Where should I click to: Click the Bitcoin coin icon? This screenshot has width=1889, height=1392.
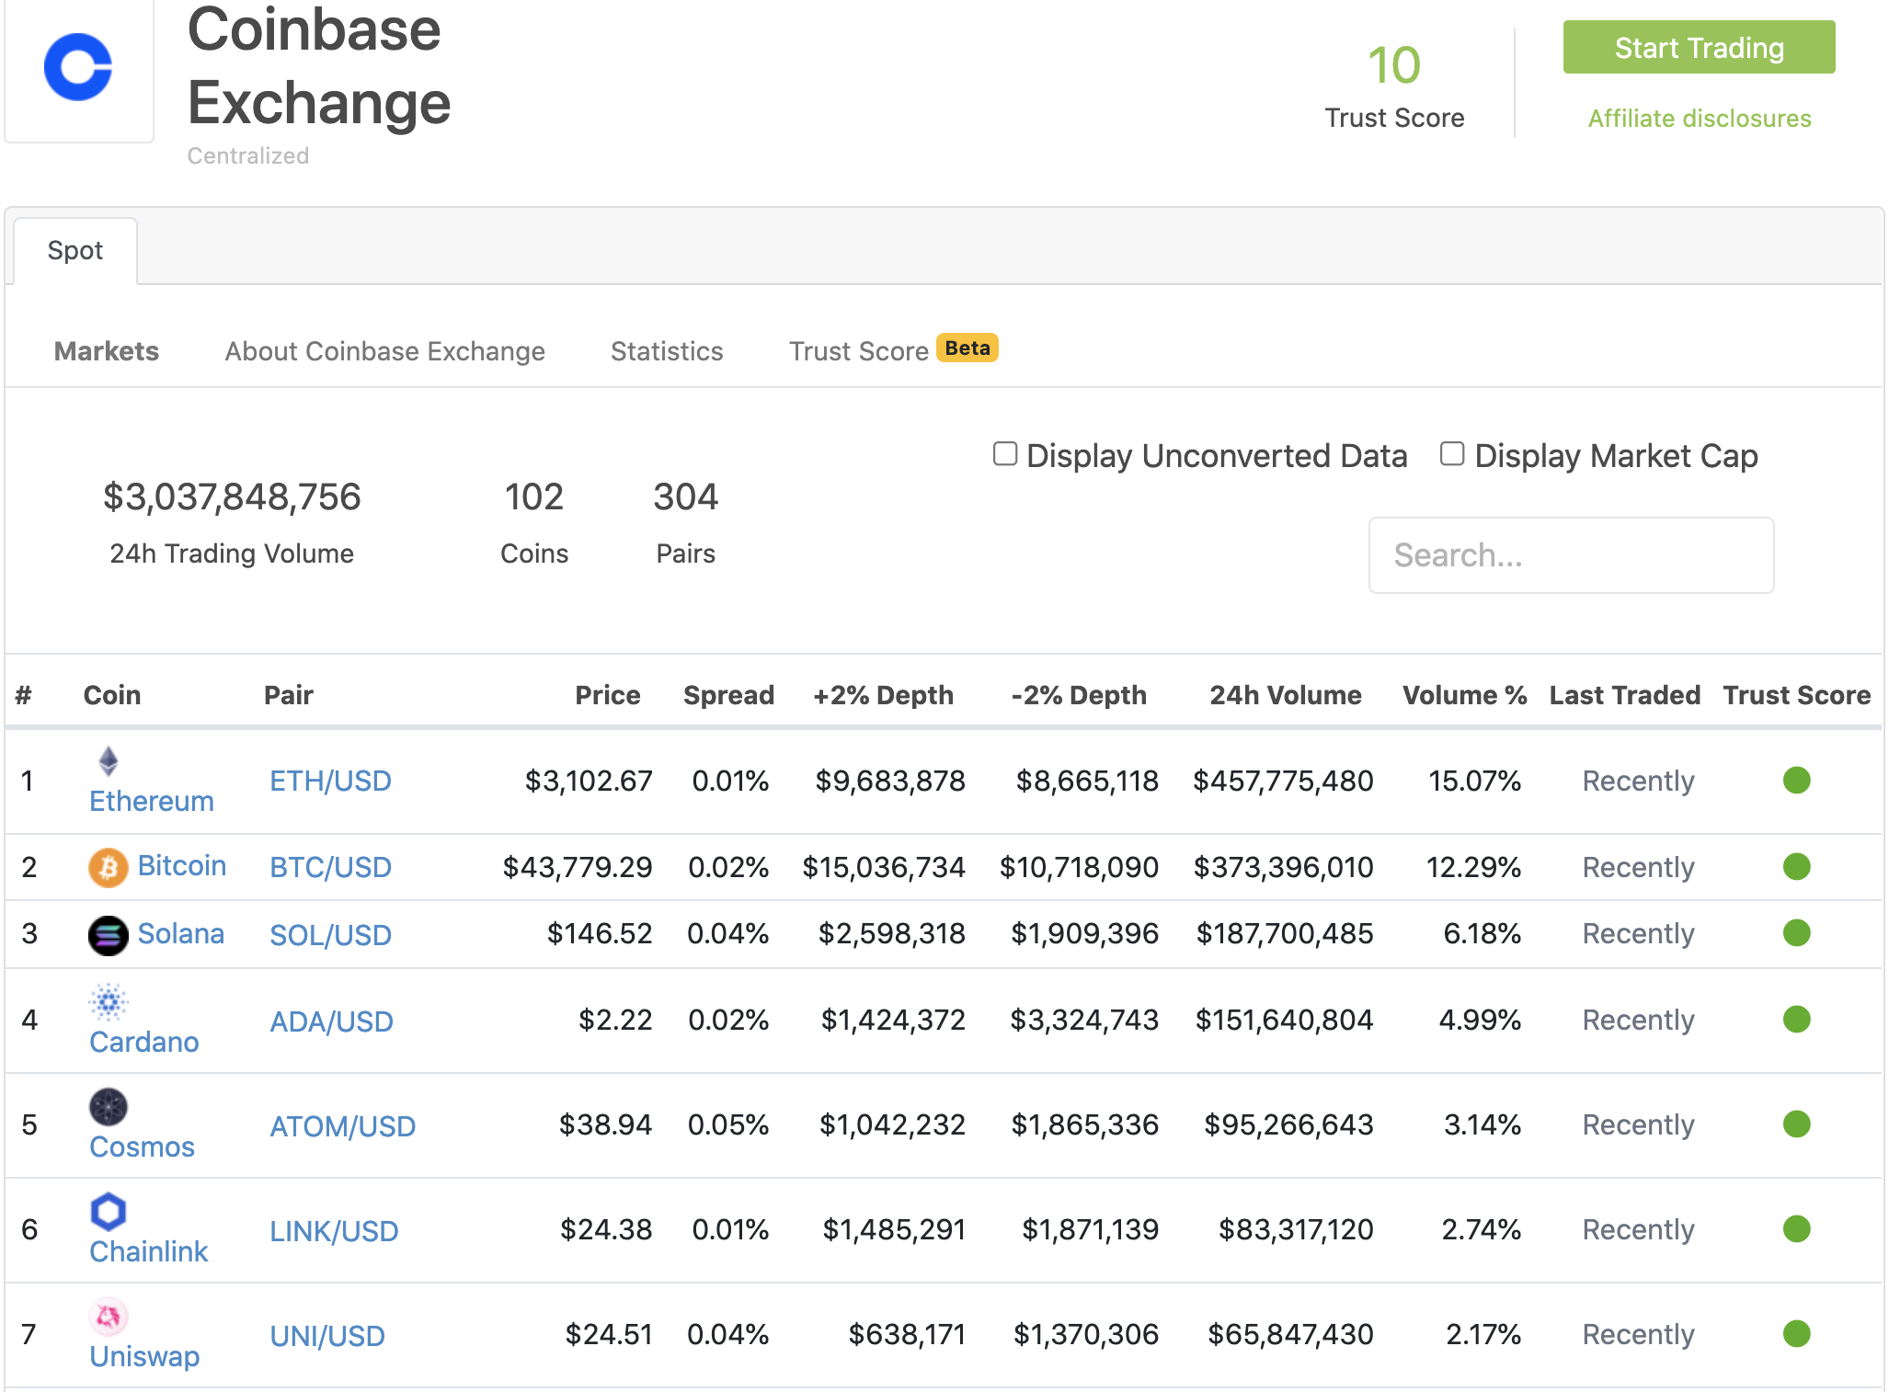109,867
